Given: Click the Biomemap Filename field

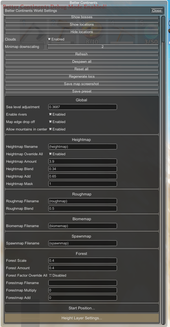Looking at the screenshot, I should click(x=82, y=226).
